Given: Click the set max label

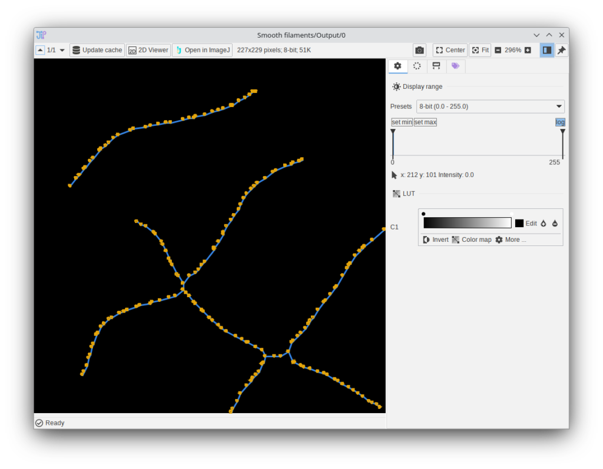Looking at the screenshot, I should tap(425, 122).
